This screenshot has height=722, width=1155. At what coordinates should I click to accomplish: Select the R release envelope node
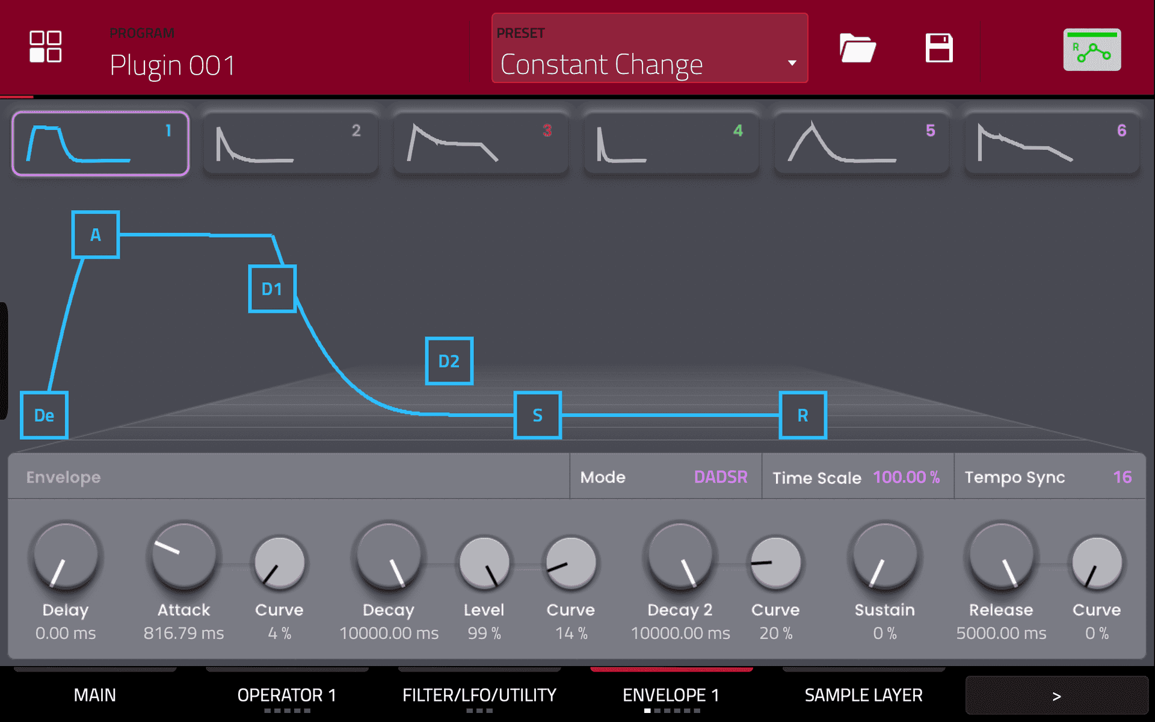point(802,415)
